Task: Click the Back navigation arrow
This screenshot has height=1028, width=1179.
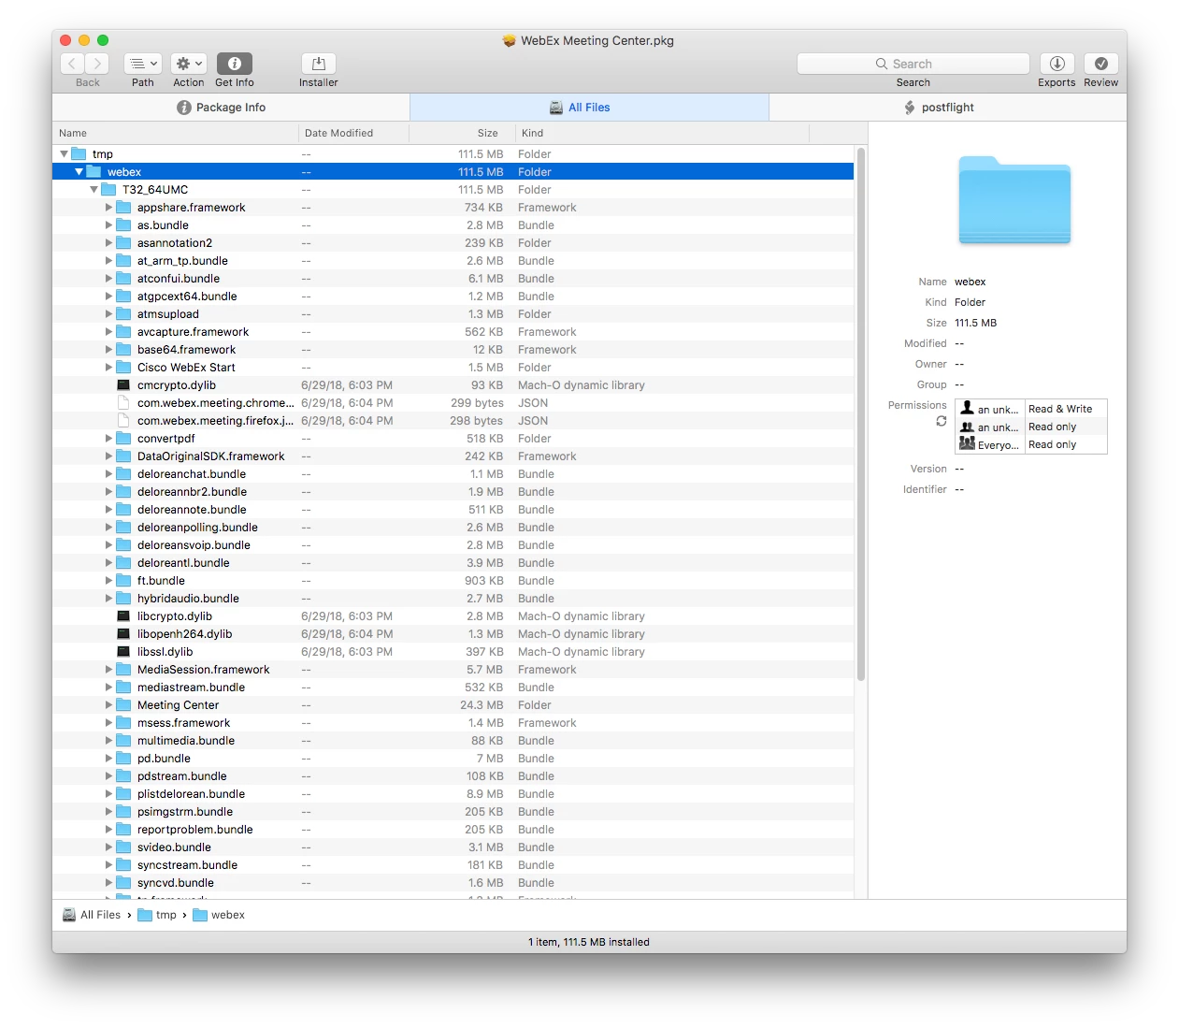Action: click(72, 64)
